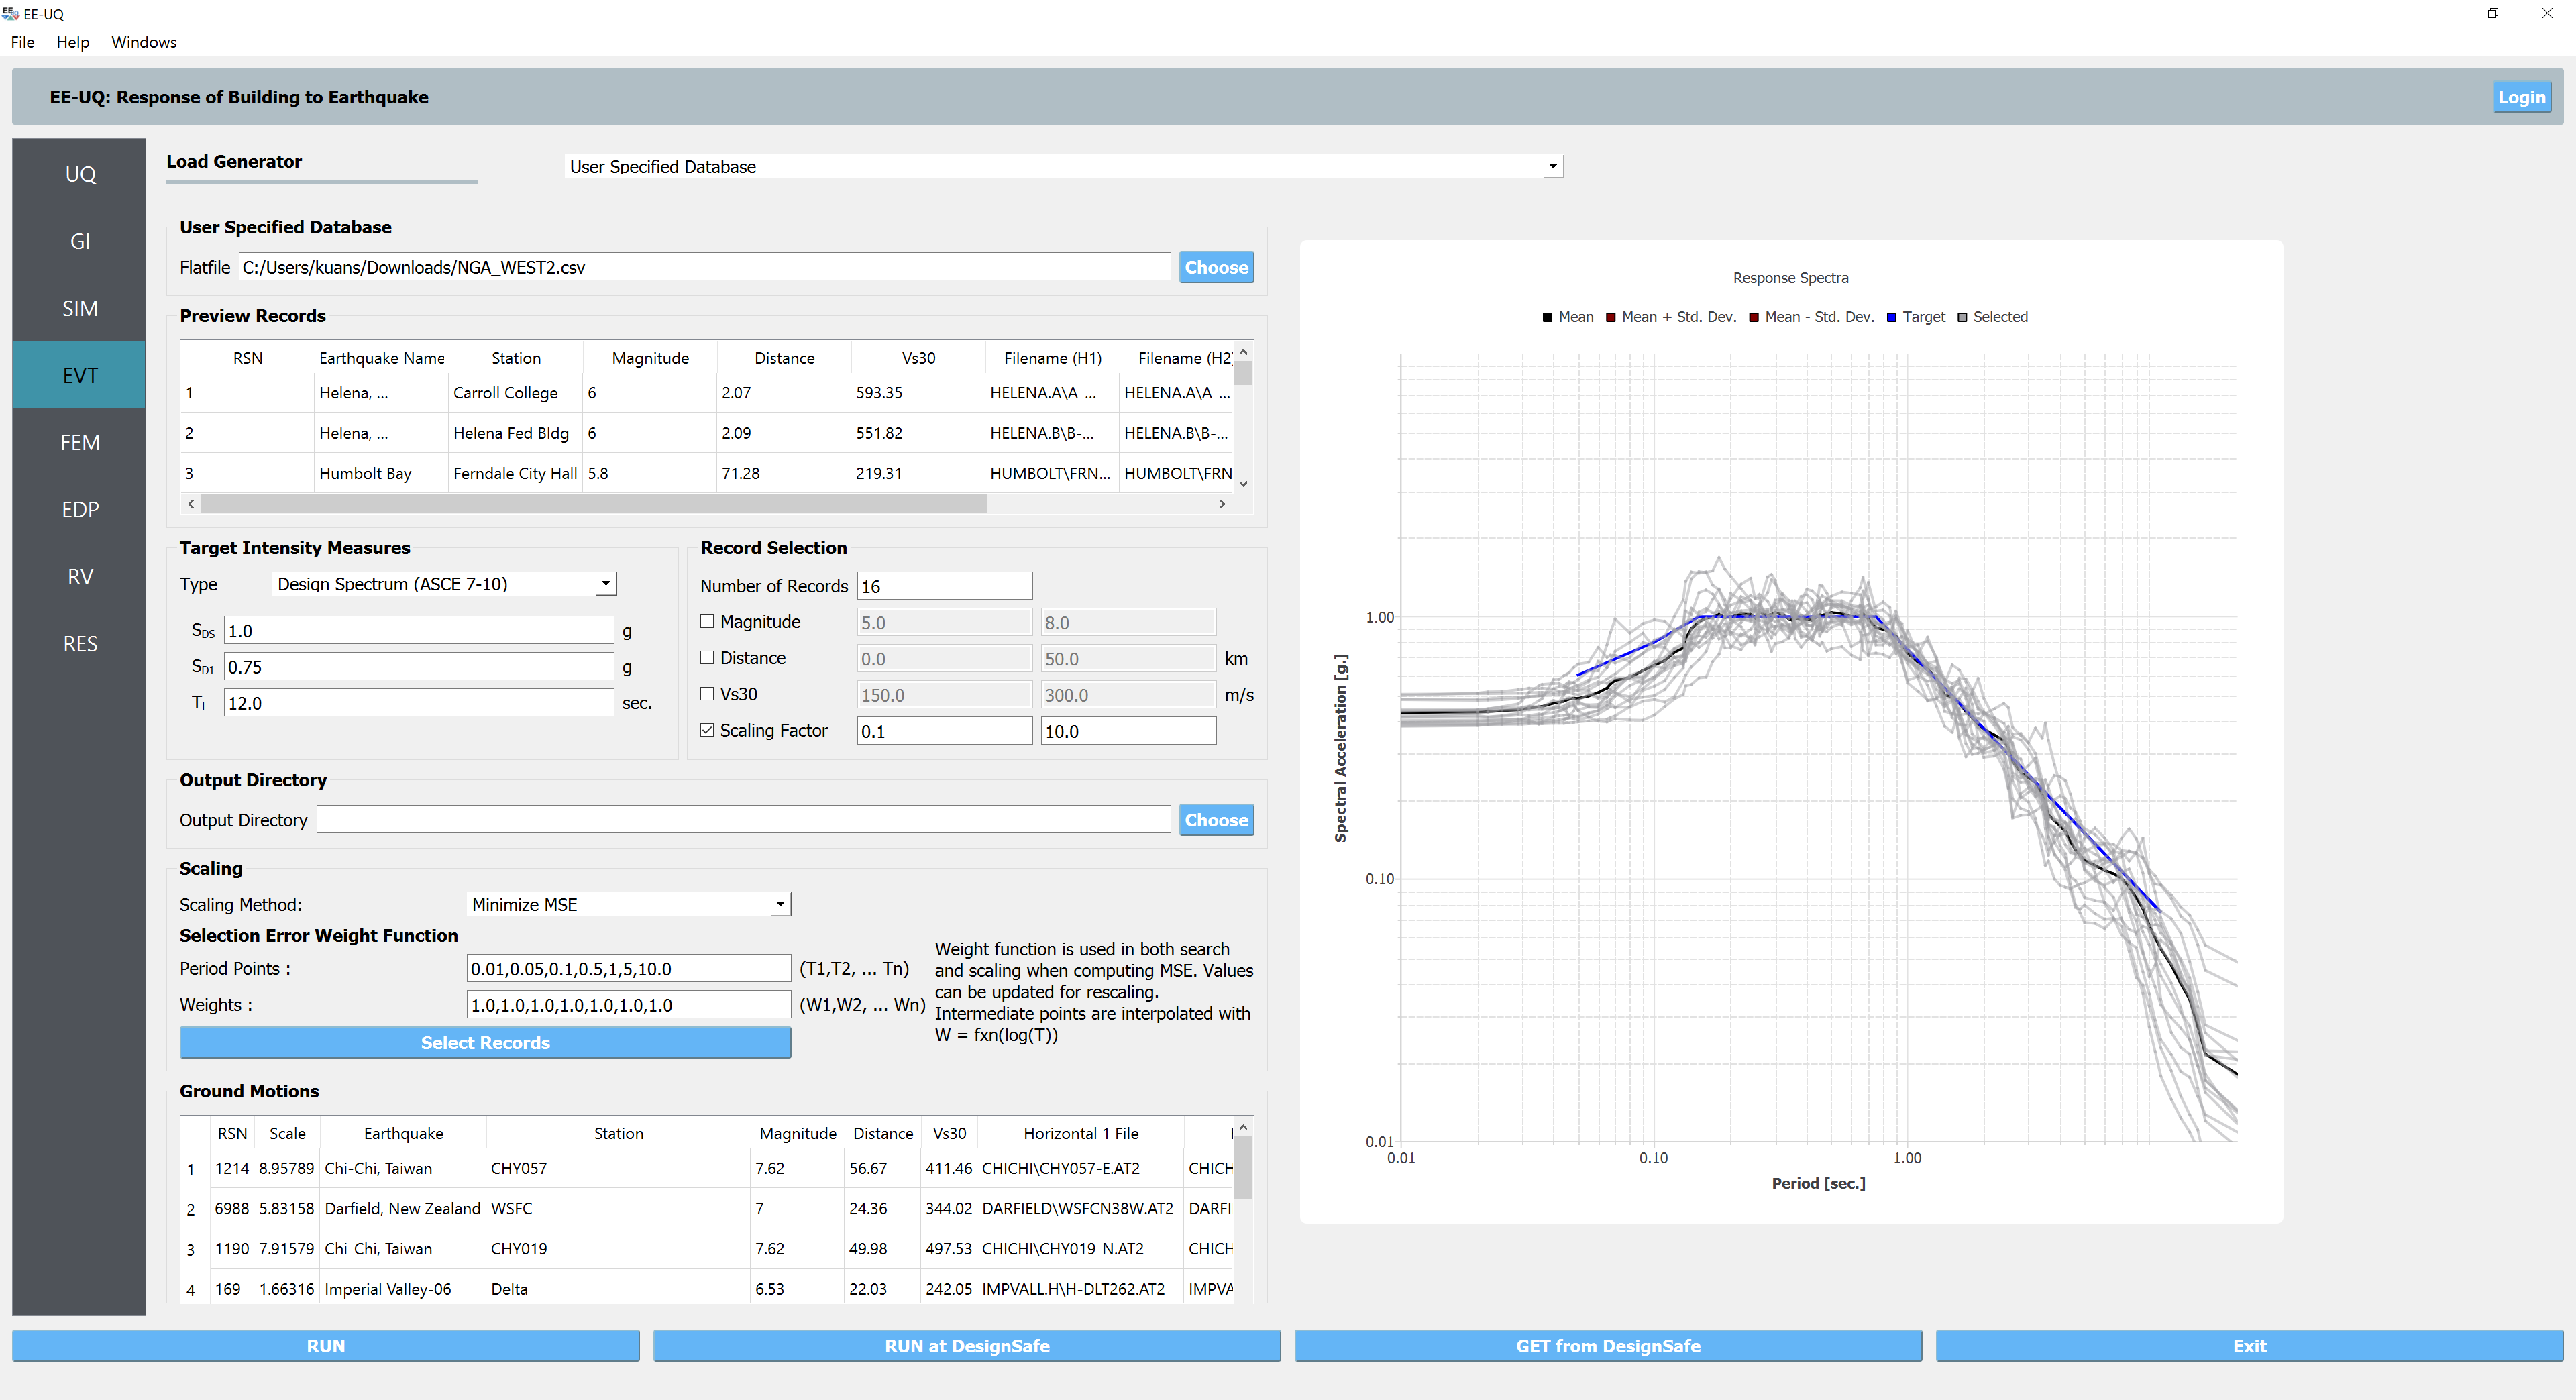The width and height of the screenshot is (2576, 1400).
Task: Select the Carroll College station cell
Action: click(x=515, y=393)
